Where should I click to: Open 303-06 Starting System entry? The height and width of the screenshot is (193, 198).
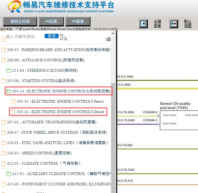[x=41, y=81]
